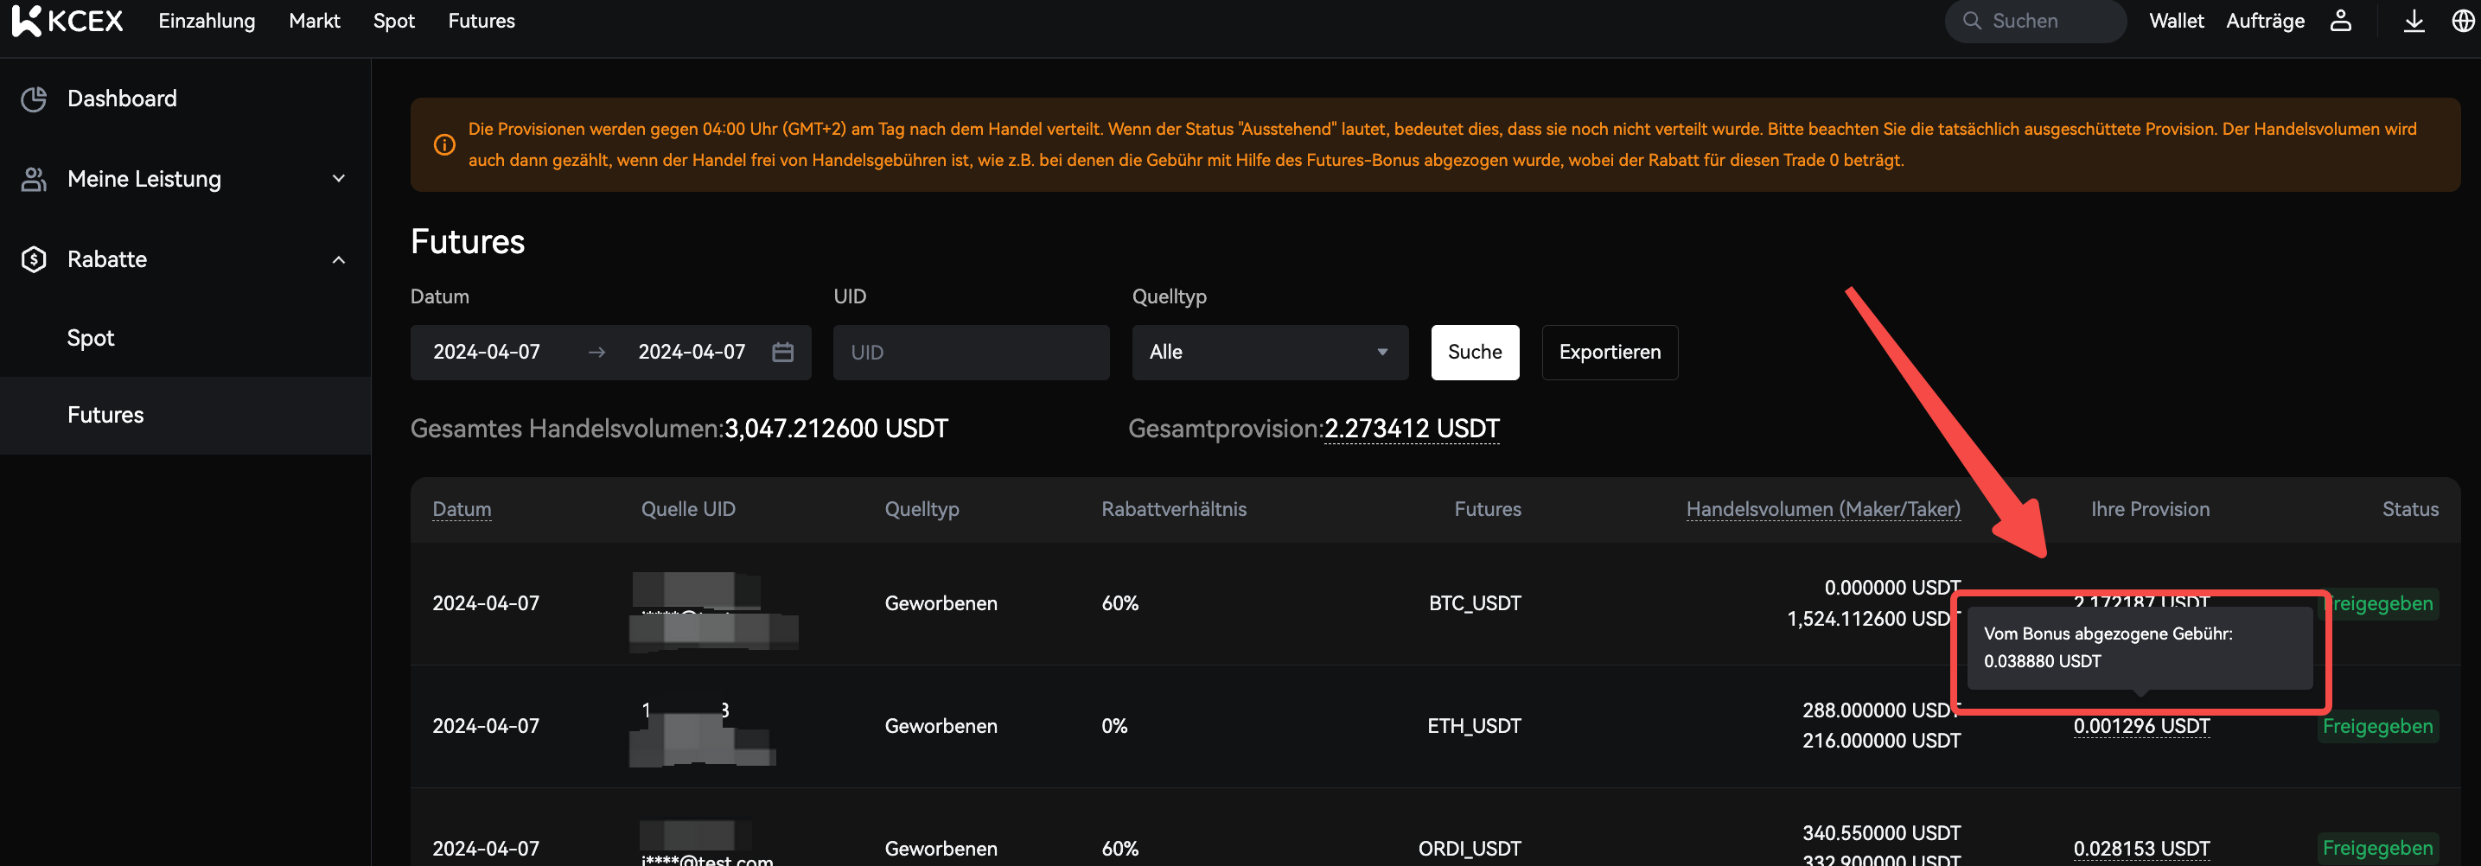Click the KCEX logo icon

pyautogui.click(x=27, y=20)
